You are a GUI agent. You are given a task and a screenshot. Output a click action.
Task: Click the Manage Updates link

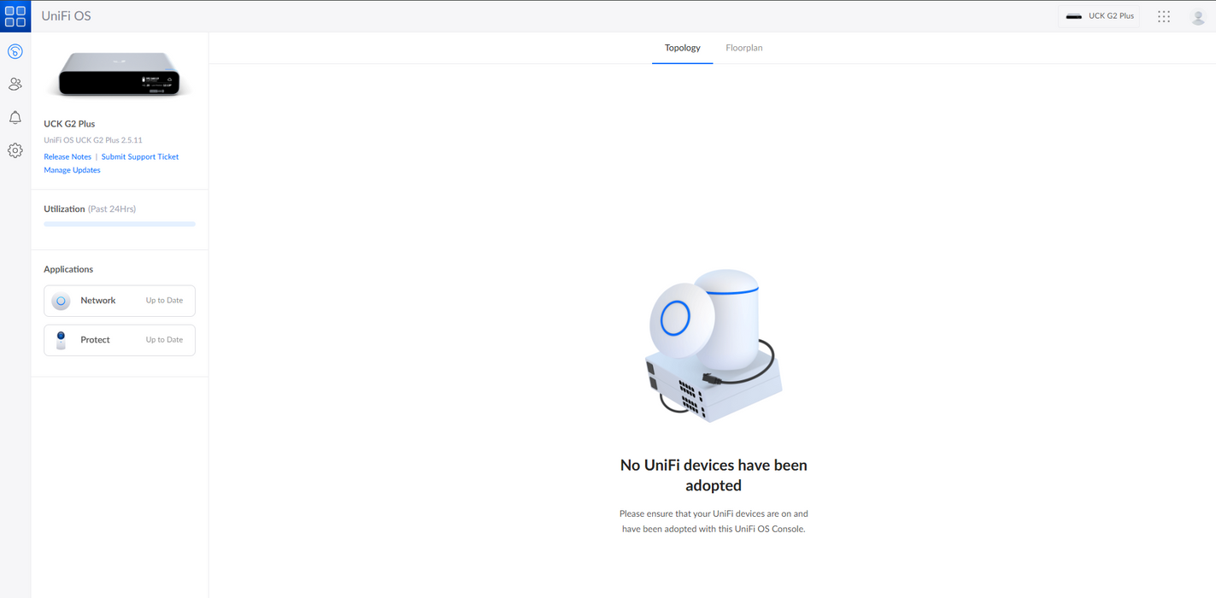(x=72, y=170)
